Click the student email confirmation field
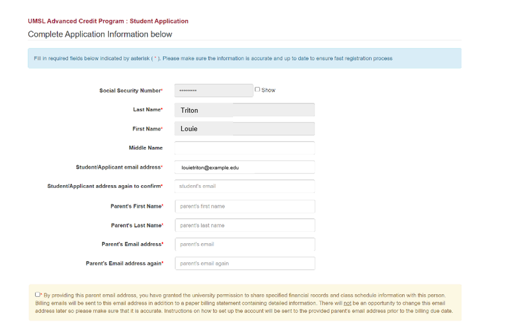Image resolution: width=532 pixels, height=331 pixels. 244,186
